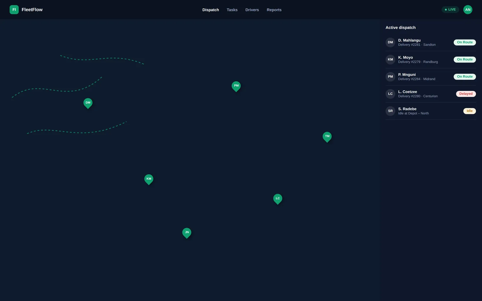
Task: Select the LC driver map pin
Action: [x=278, y=199]
